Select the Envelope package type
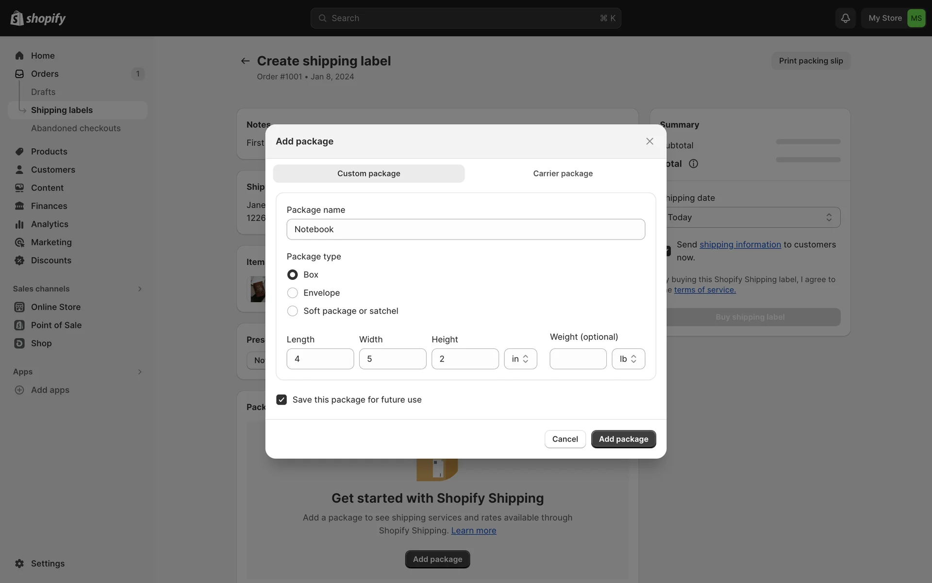Viewport: 932px width, 583px height. click(x=292, y=293)
